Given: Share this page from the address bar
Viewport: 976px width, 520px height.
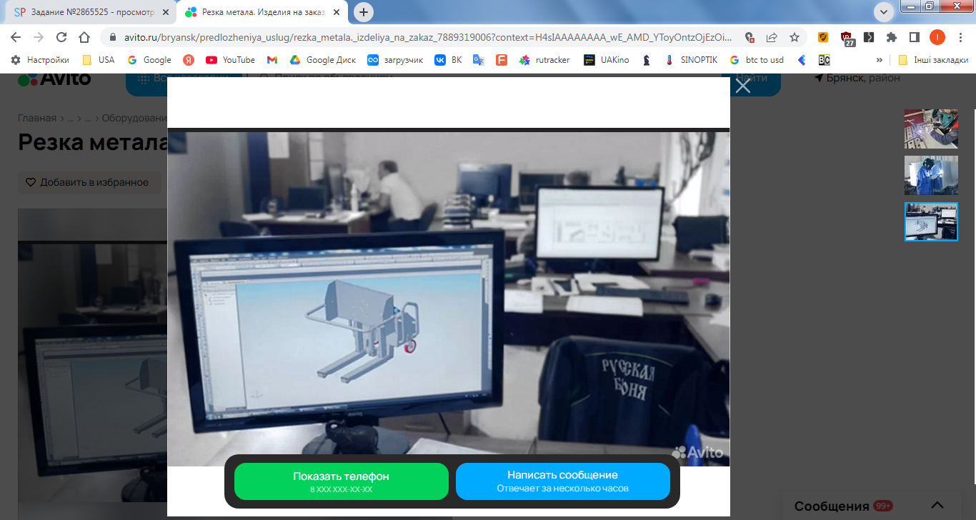Looking at the screenshot, I should pyautogui.click(x=772, y=37).
